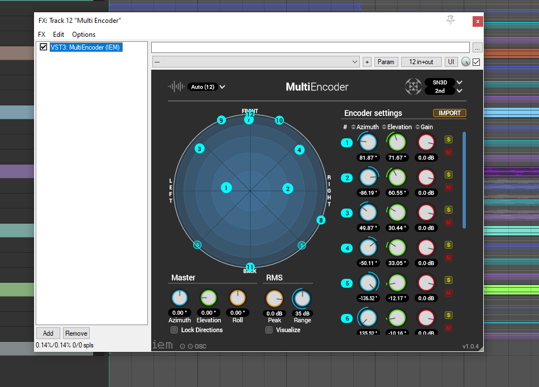Click the UI button
This screenshot has width=539, height=387.
pos(451,62)
